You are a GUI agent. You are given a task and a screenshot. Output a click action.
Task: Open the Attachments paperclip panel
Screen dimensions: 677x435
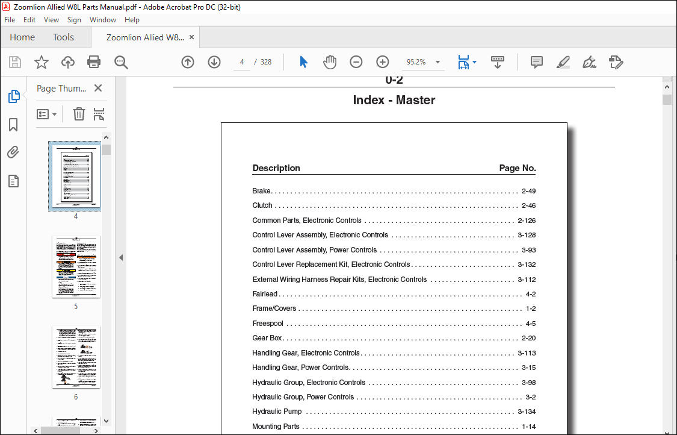(x=13, y=152)
